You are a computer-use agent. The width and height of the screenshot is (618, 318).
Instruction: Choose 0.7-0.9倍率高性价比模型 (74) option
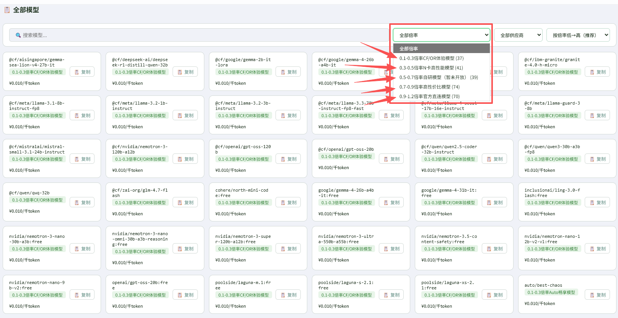coord(442,87)
